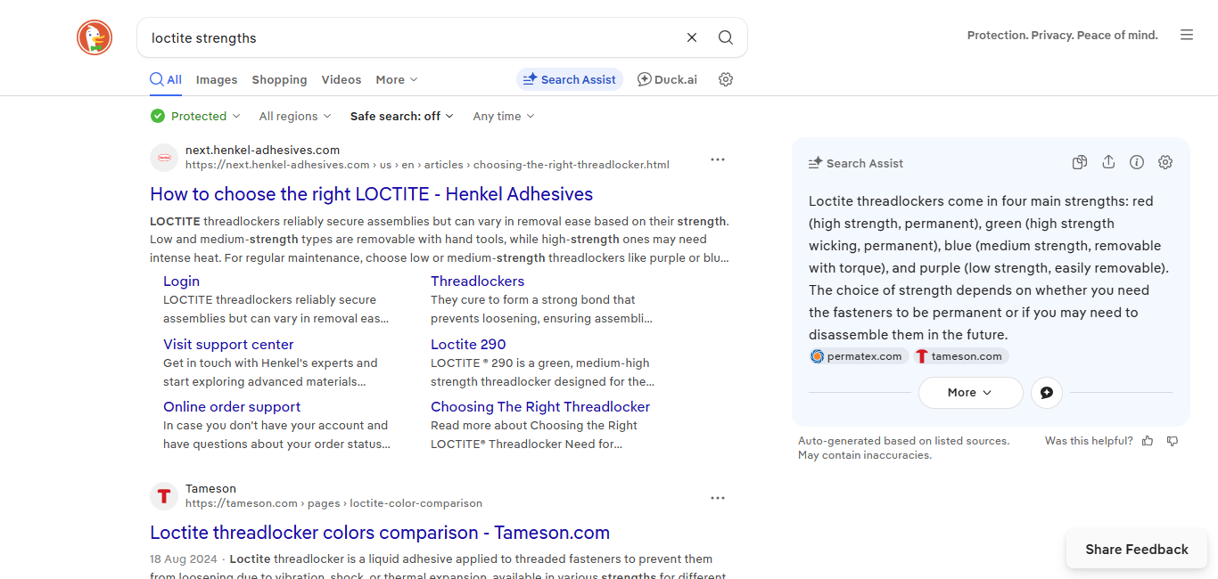Expand the More search categories dropdown
Screen dimensions: 1218x579
click(x=397, y=79)
